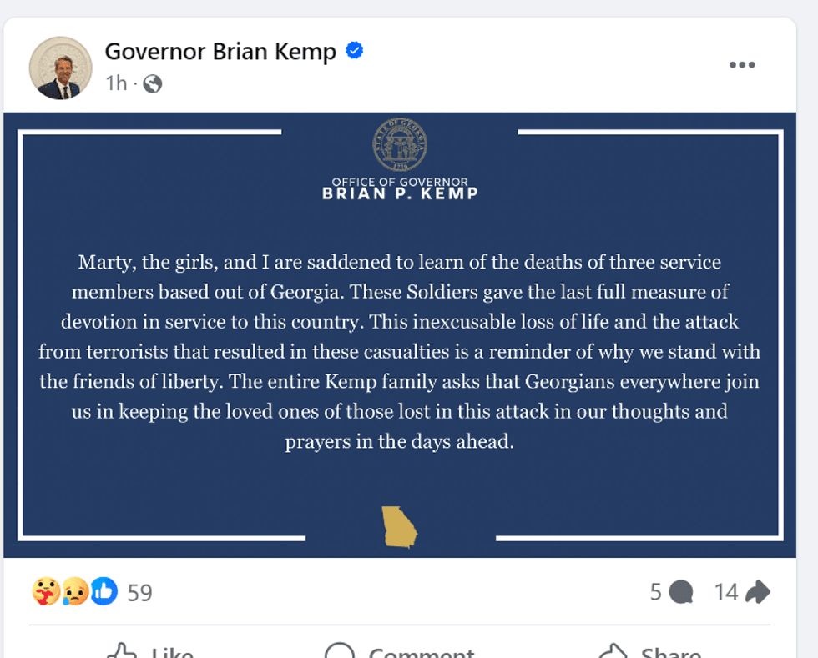Open the post options three-dot menu
The image size is (818, 658).
coord(742,63)
